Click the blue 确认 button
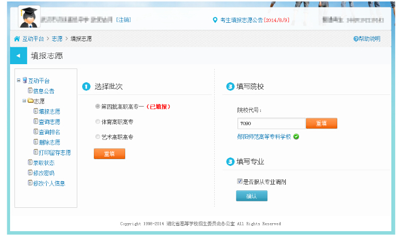Screen dimensions: 403x237 pos(251,196)
